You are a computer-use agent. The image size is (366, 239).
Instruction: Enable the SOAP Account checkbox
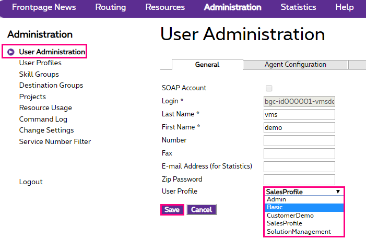(269, 88)
